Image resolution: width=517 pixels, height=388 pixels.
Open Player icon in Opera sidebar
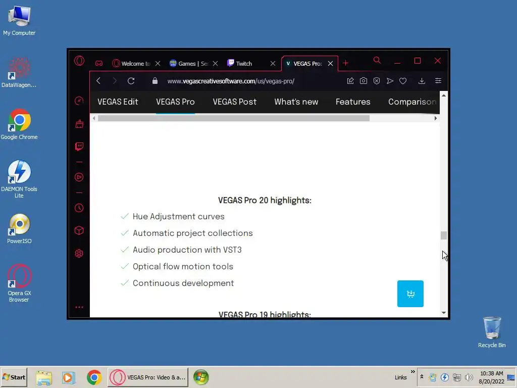coord(79,177)
